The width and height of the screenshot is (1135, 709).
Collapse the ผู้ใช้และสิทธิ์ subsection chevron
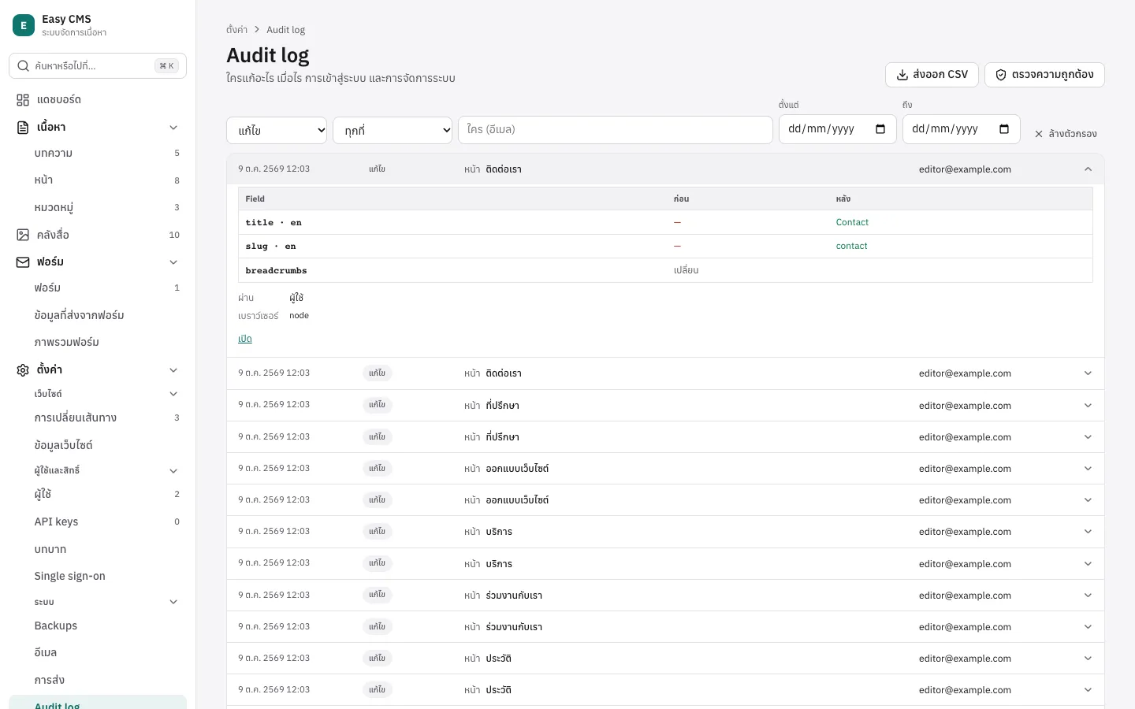(x=173, y=470)
